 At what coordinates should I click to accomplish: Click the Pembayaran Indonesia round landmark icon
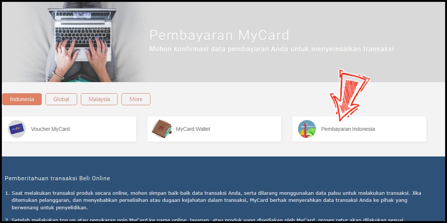pos(307,129)
